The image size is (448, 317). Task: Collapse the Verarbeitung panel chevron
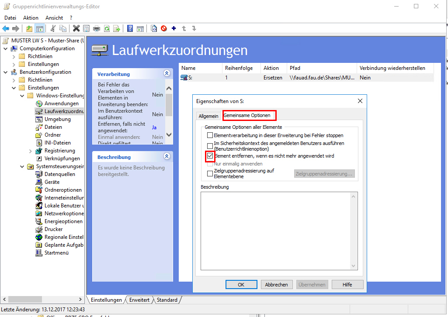point(166,73)
